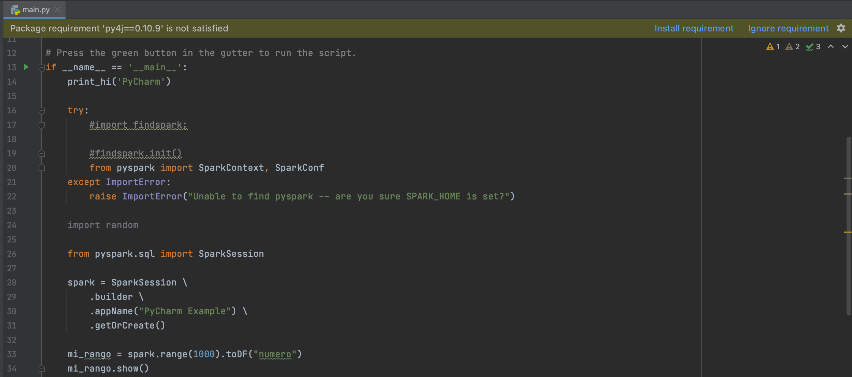Toggle fold end marker on line 20

(x=42, y=168)
